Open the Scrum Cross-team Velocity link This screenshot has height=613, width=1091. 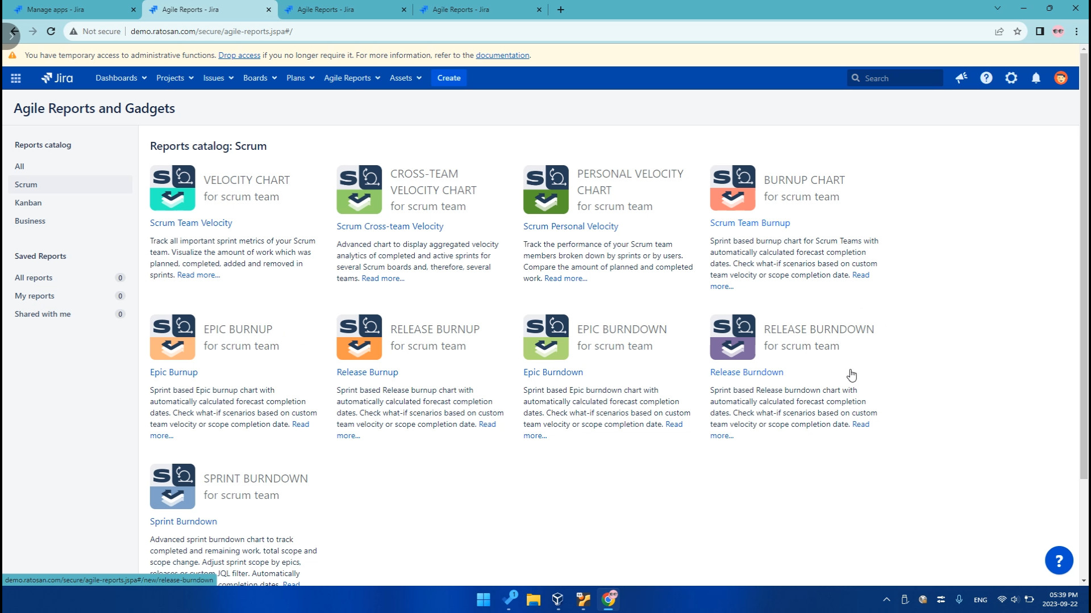pos(390,226)
